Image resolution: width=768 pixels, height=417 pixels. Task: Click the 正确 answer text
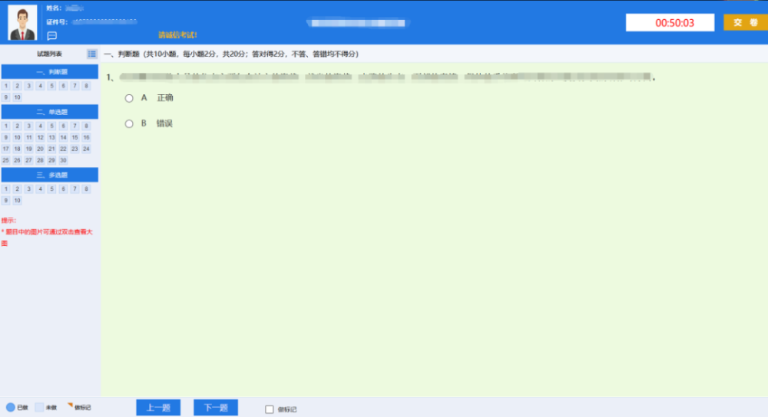[x=165, y=98]
